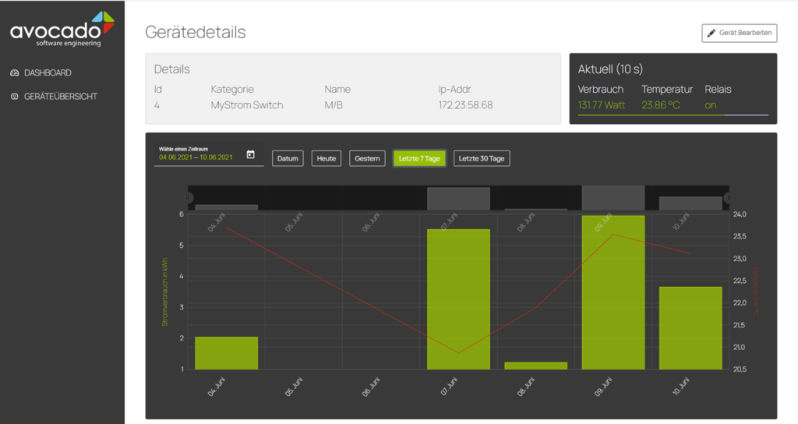
Task: Select the Datum filter button
Action: tap(288, 158)
